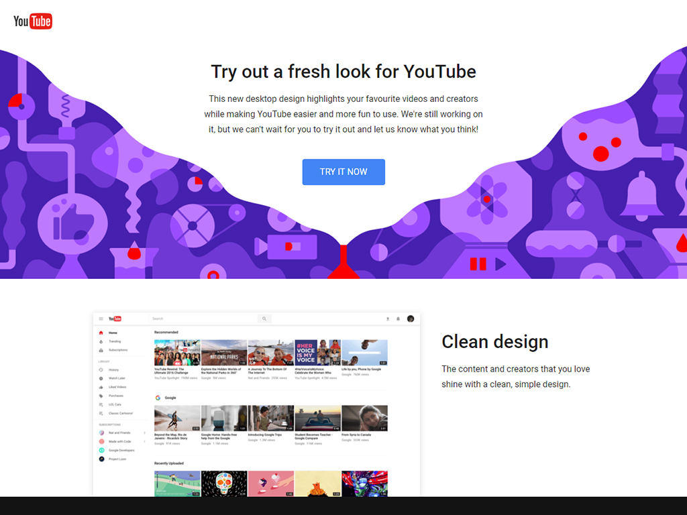Open the National Parks video thumbnail

[224, 352]
